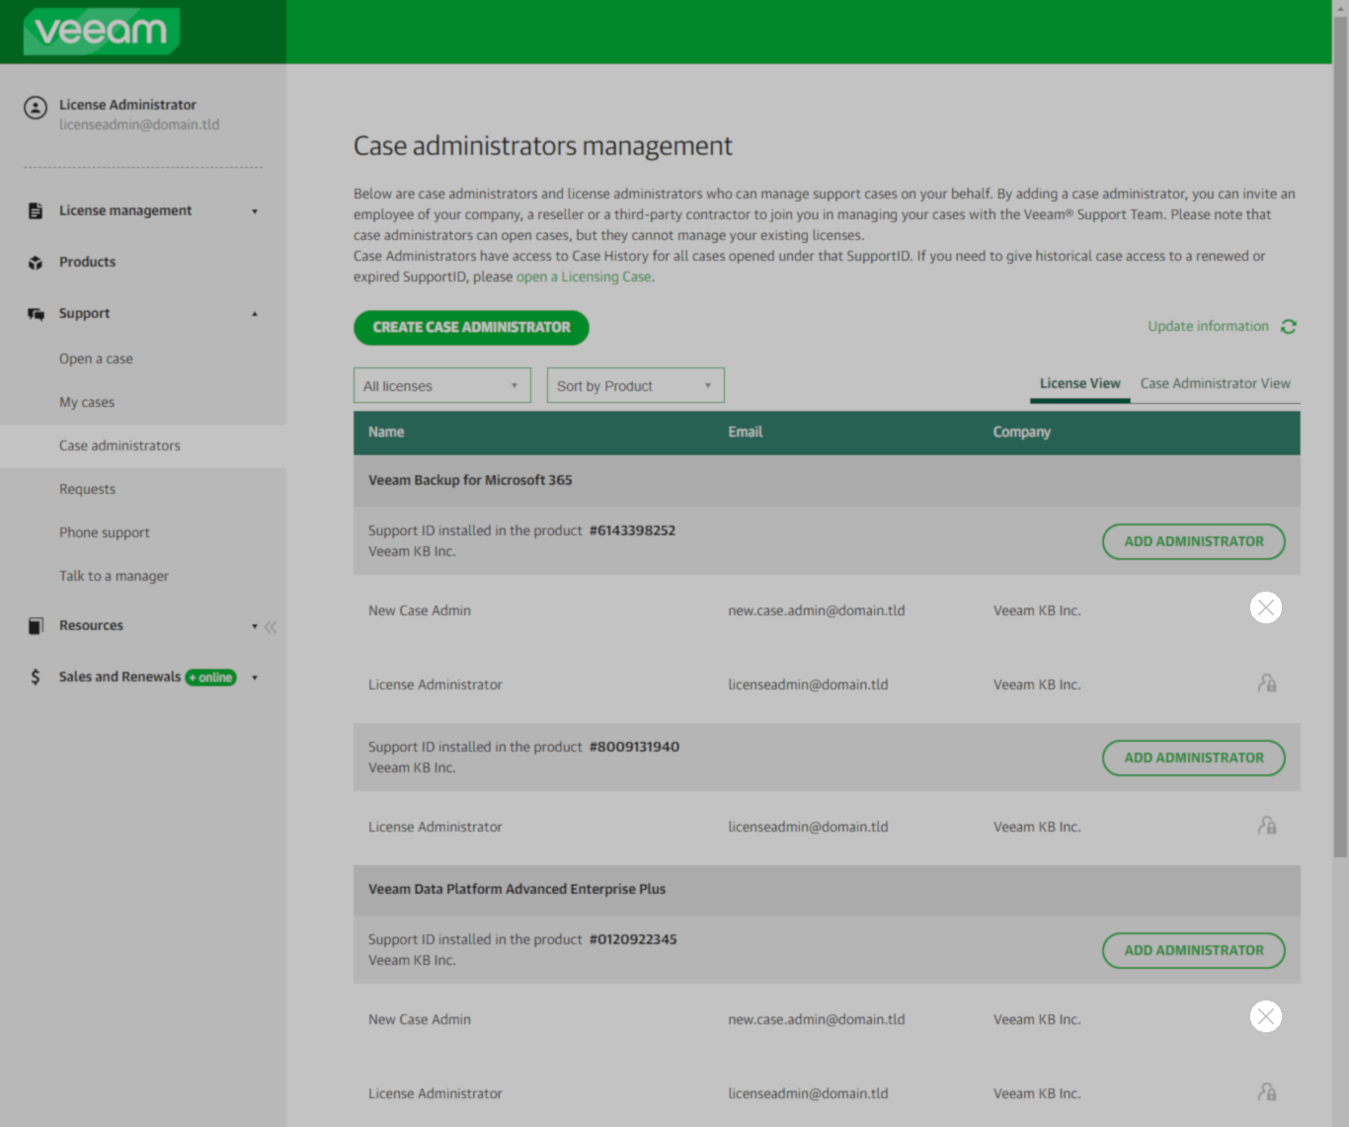Image resolution: width=1349 pixels, height=1127 pixels.
Task: Click lock icon for License Administrator under #0120922345
Action: tap(1267, 1092)
